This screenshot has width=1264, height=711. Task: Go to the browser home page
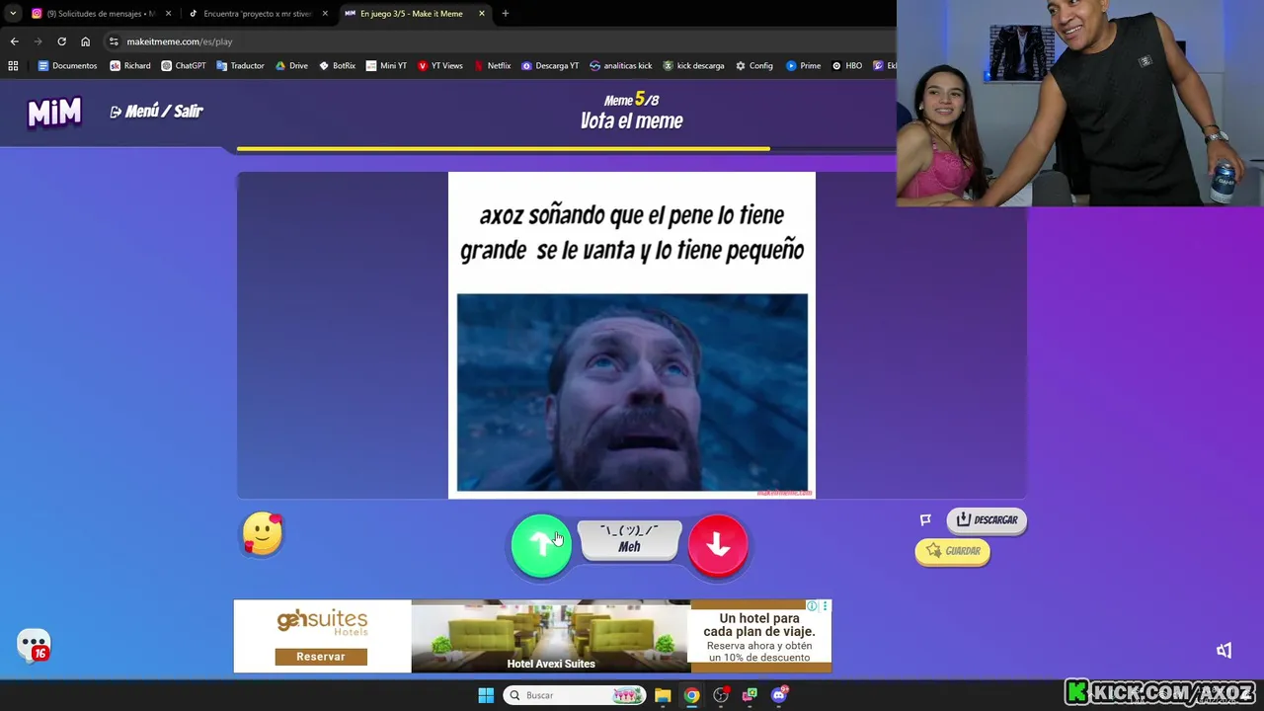point(85,41)
